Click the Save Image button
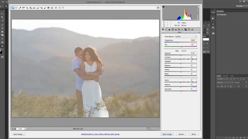Image resolution: width=248 pixels, height=139 pixels. (x=19, y=134)
